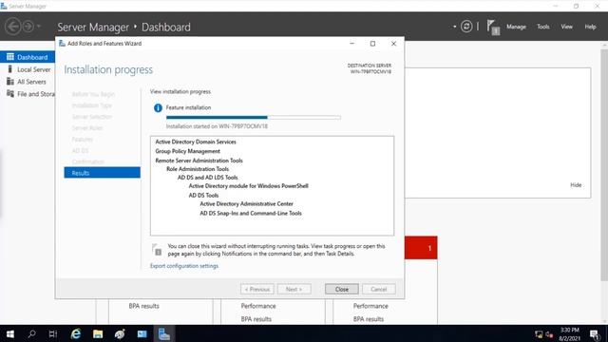Click the Server Manager back arrow
The image size is (608, 342).
pyautogui.click(x=12, y=27)
